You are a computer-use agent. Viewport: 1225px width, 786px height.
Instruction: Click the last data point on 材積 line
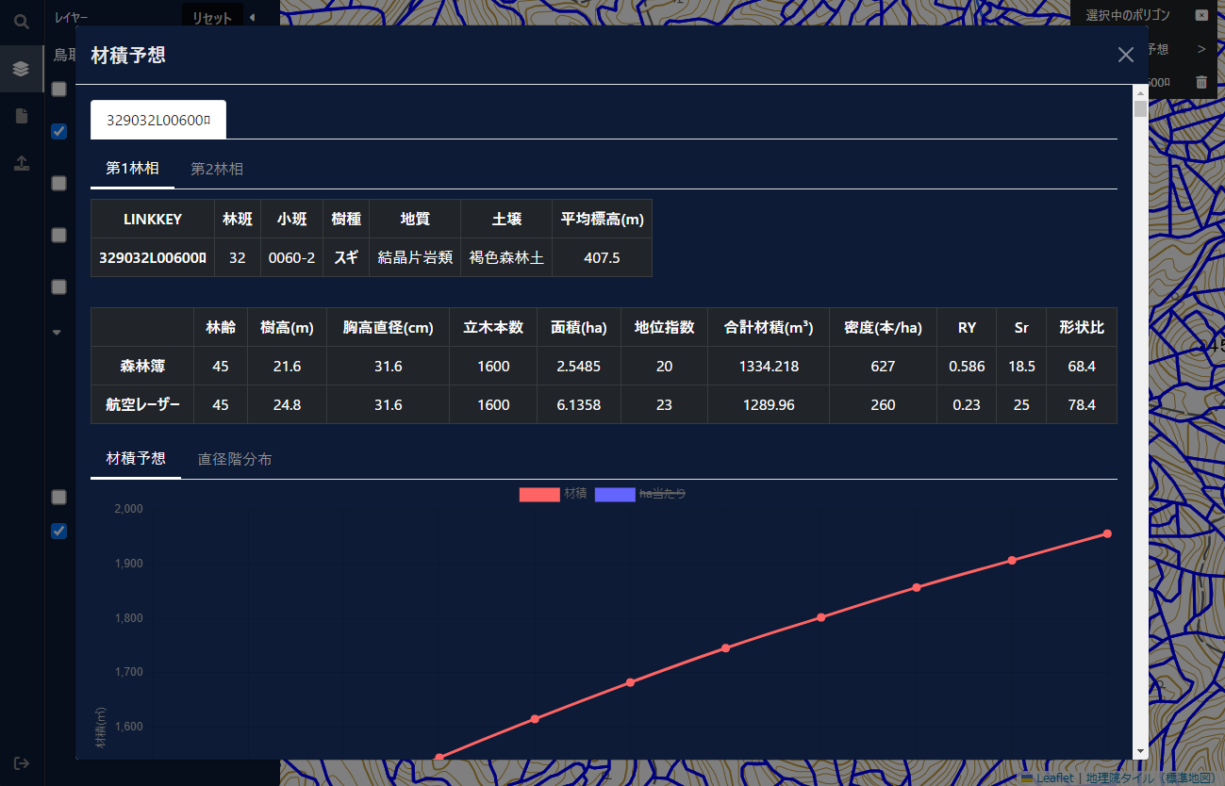pos(1107,533)
